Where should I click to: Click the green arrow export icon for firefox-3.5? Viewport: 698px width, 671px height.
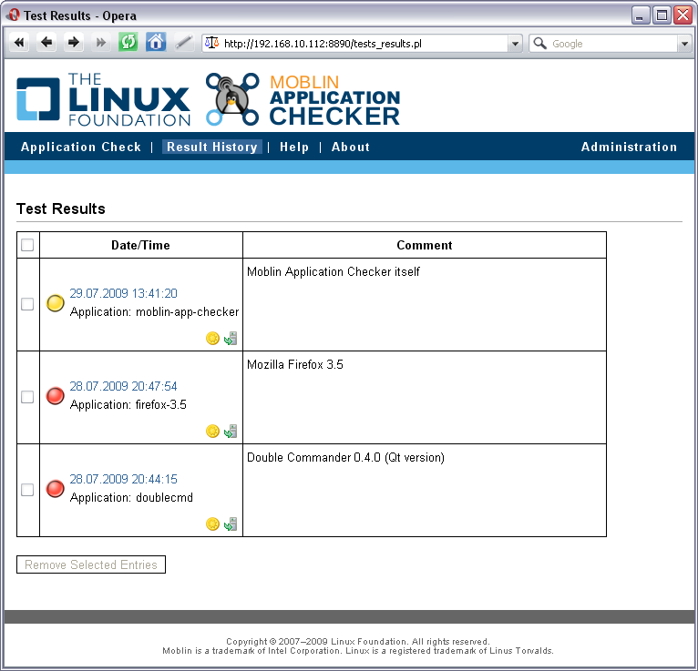click(x=231, y=431)
